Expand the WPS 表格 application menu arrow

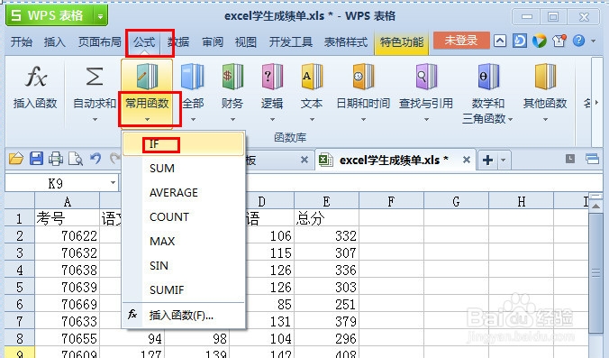(100, 16)
